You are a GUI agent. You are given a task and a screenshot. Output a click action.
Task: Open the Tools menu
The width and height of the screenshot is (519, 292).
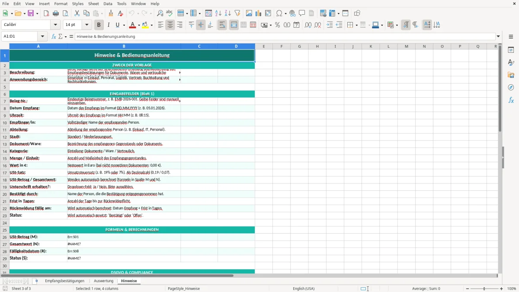click(x=122, y=3)
